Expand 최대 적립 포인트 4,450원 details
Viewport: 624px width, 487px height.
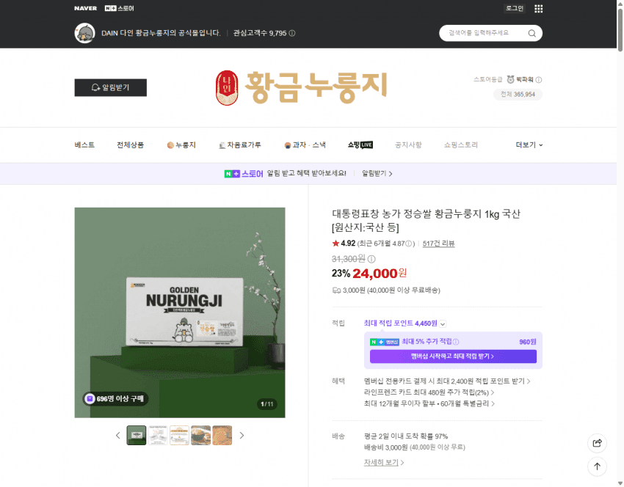tap(443, 324)
